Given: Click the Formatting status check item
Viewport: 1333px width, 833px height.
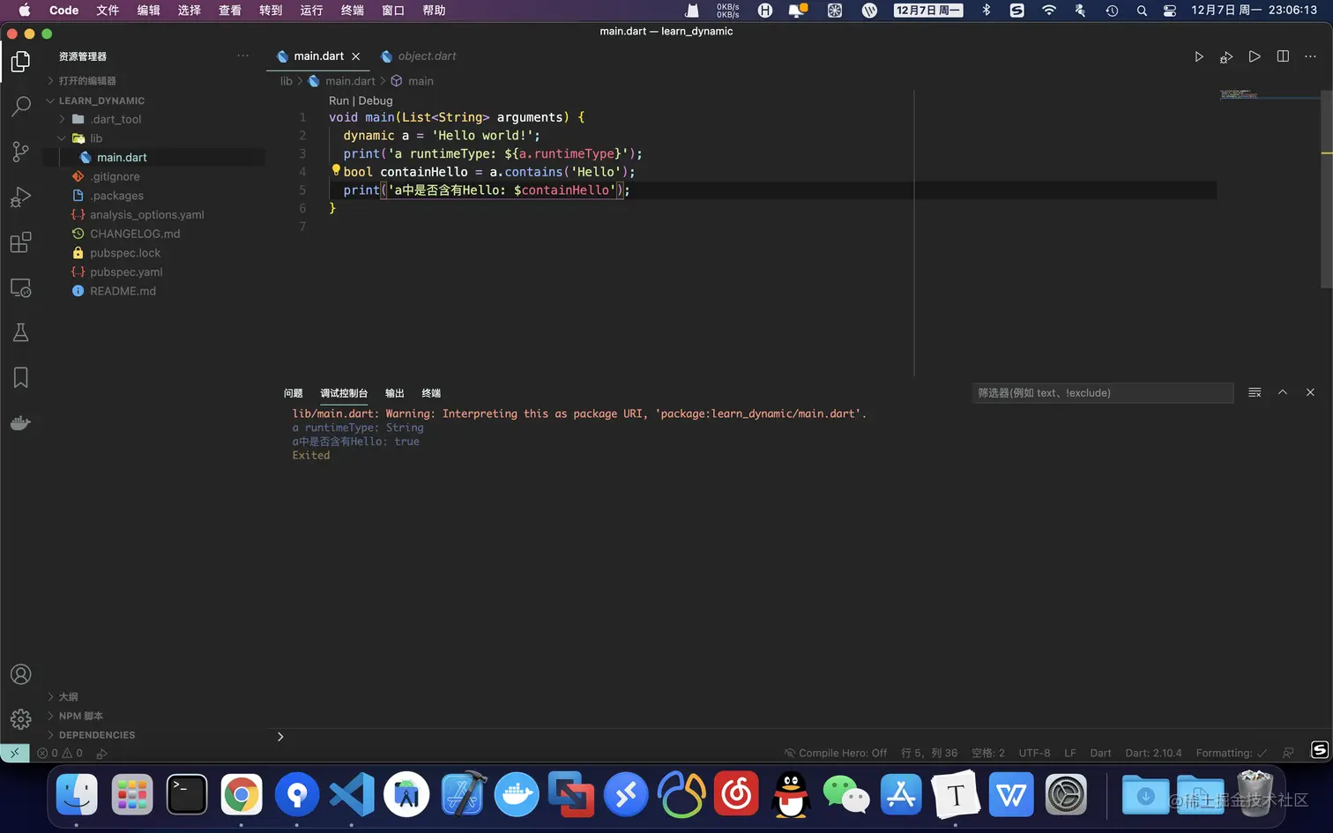Looking at the screenshot, I should pos(1232,753).
